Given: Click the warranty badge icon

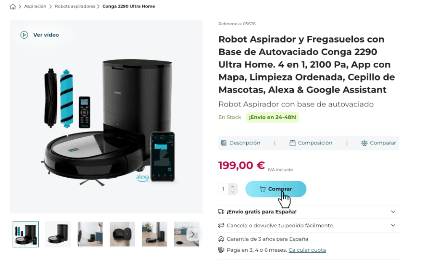Looking at the screenshot, I should pyautogui.click(x=221, y=239).
